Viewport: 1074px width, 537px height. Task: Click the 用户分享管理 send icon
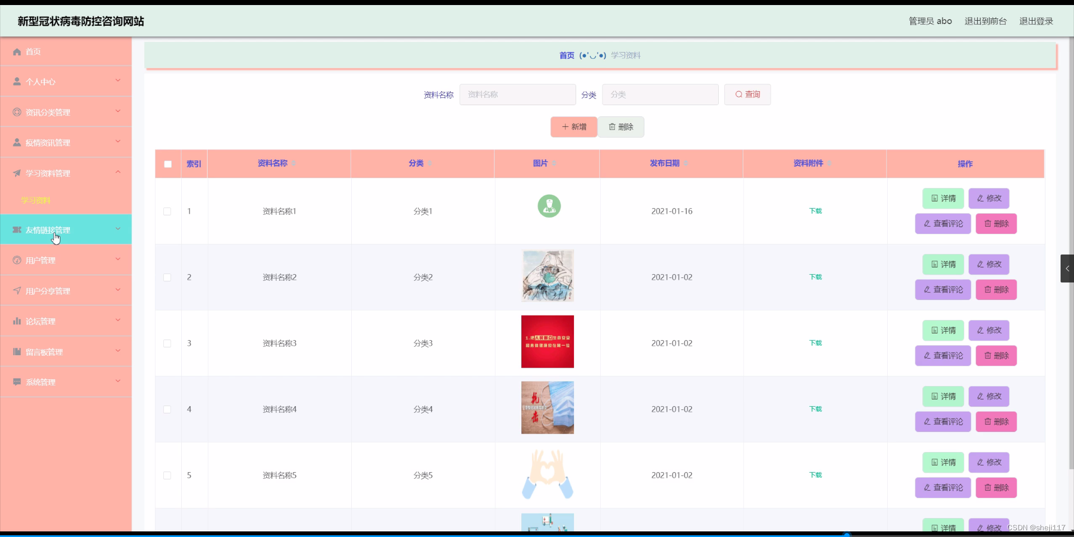click(17, 291)
